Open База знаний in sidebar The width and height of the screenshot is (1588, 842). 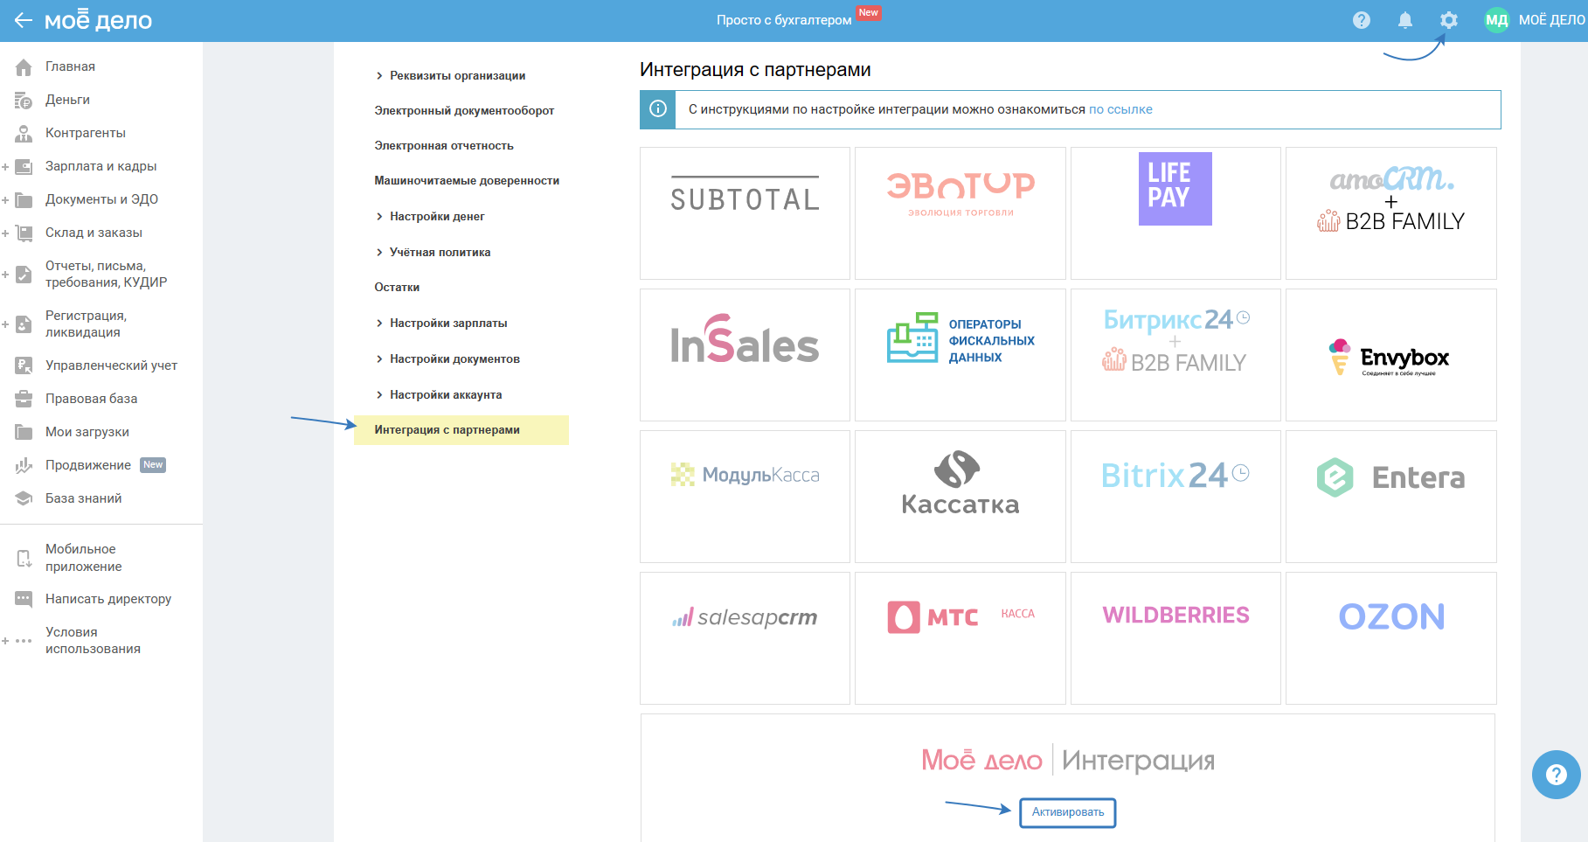tap(84, 498)
